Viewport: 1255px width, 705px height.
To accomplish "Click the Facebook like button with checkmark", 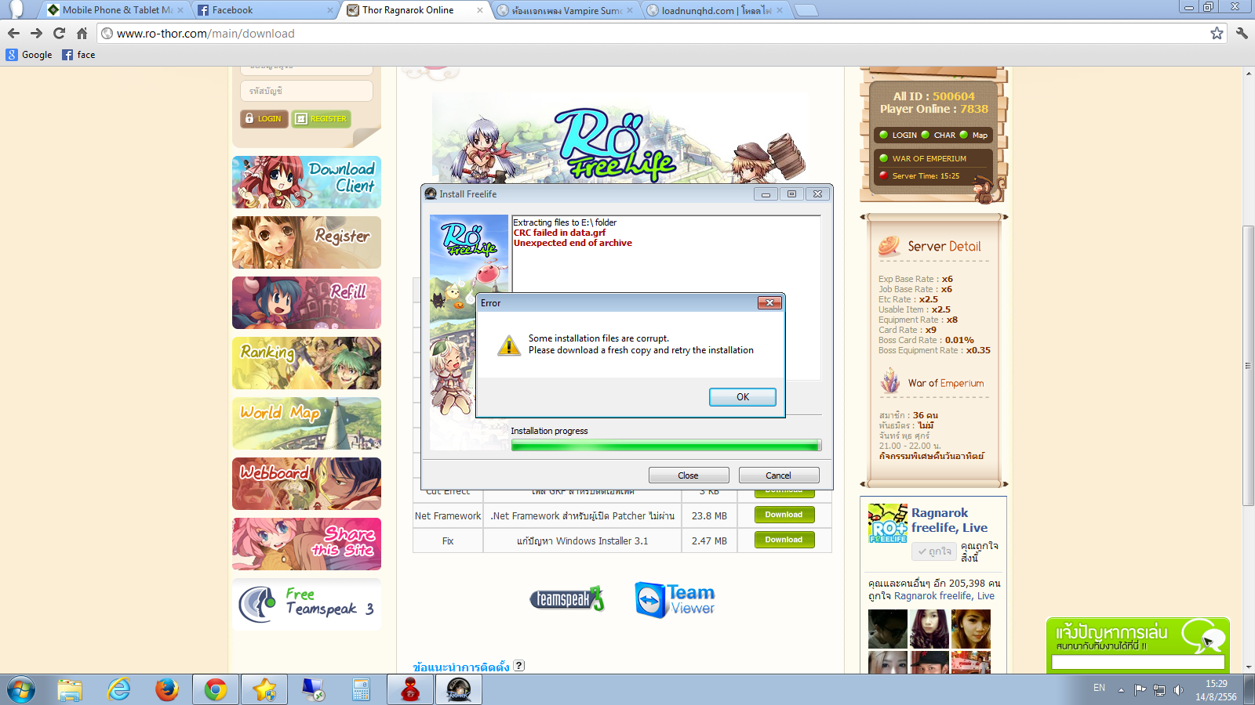I will (934, 551).
